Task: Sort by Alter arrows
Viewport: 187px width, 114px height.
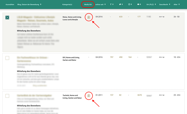Action: click(179, 5)
